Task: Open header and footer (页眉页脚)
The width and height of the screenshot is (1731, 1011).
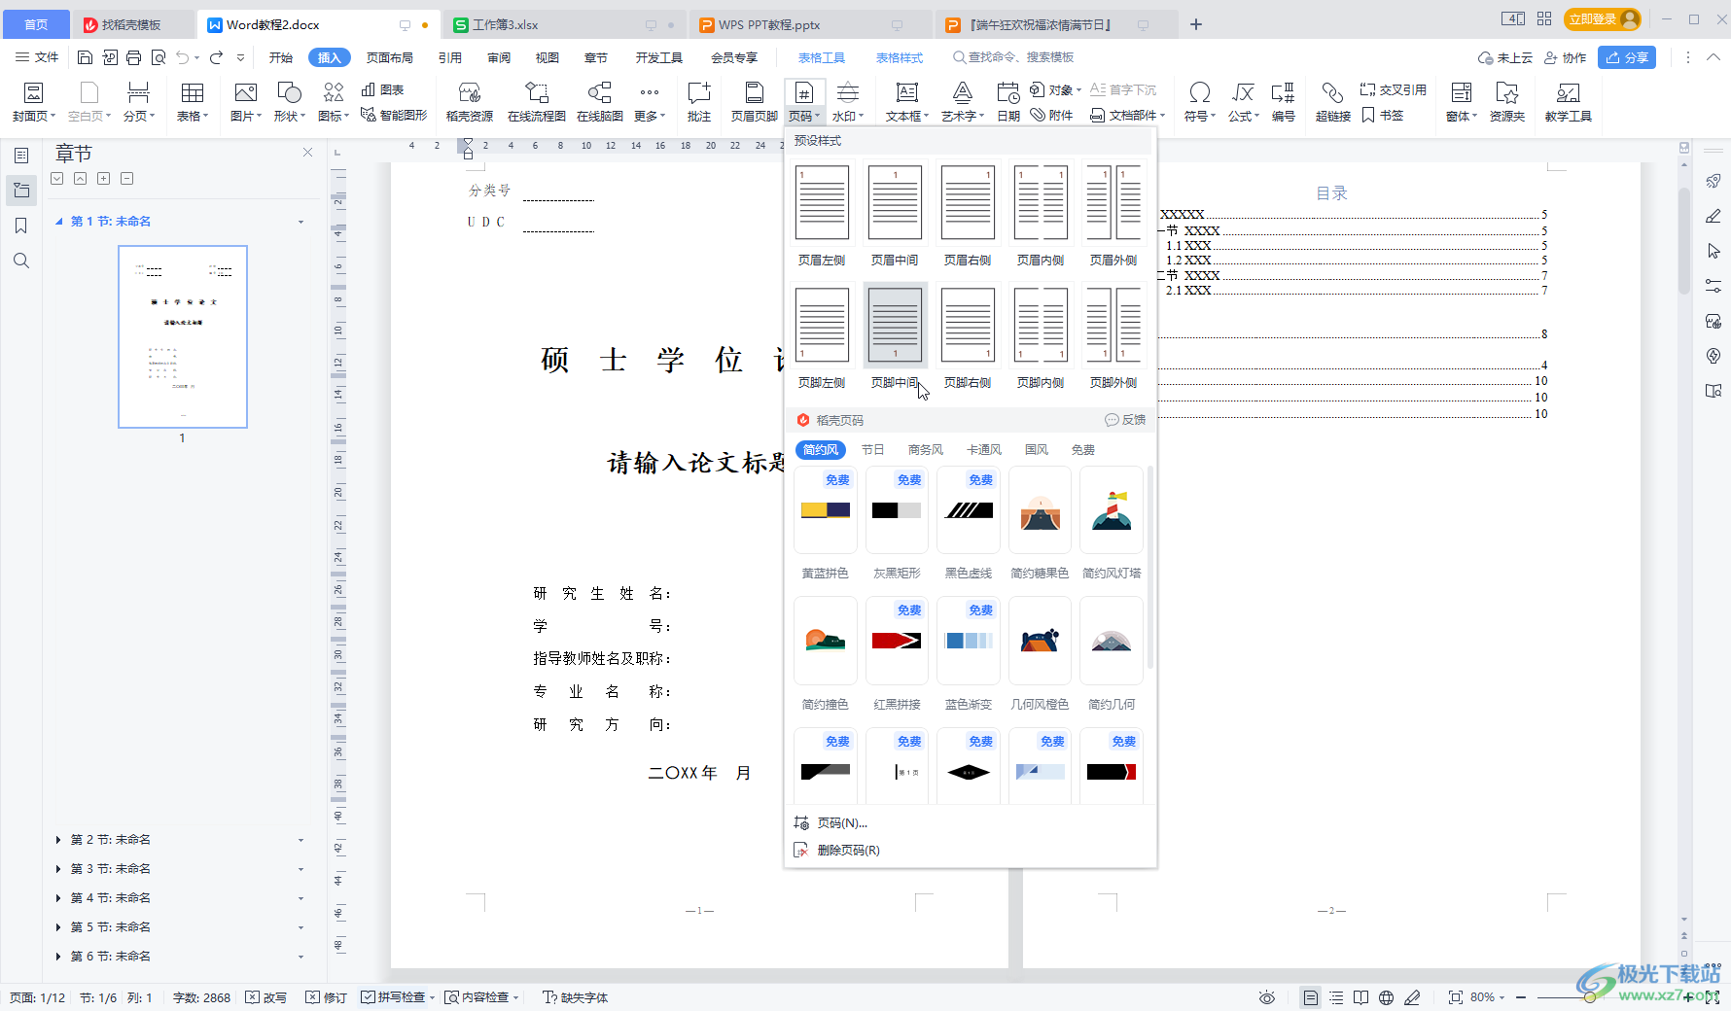Action: pos(754,102)
